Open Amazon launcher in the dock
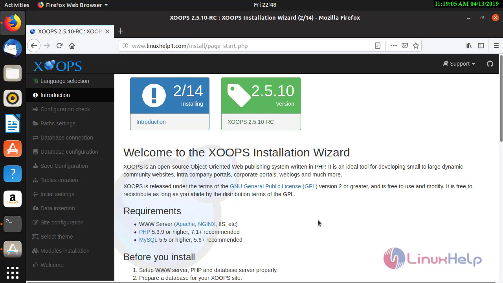The image size is (503, 283). click(13, 199)
